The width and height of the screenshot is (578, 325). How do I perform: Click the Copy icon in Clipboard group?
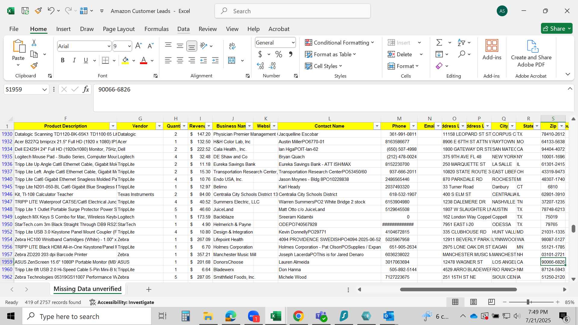pos(34,54)
